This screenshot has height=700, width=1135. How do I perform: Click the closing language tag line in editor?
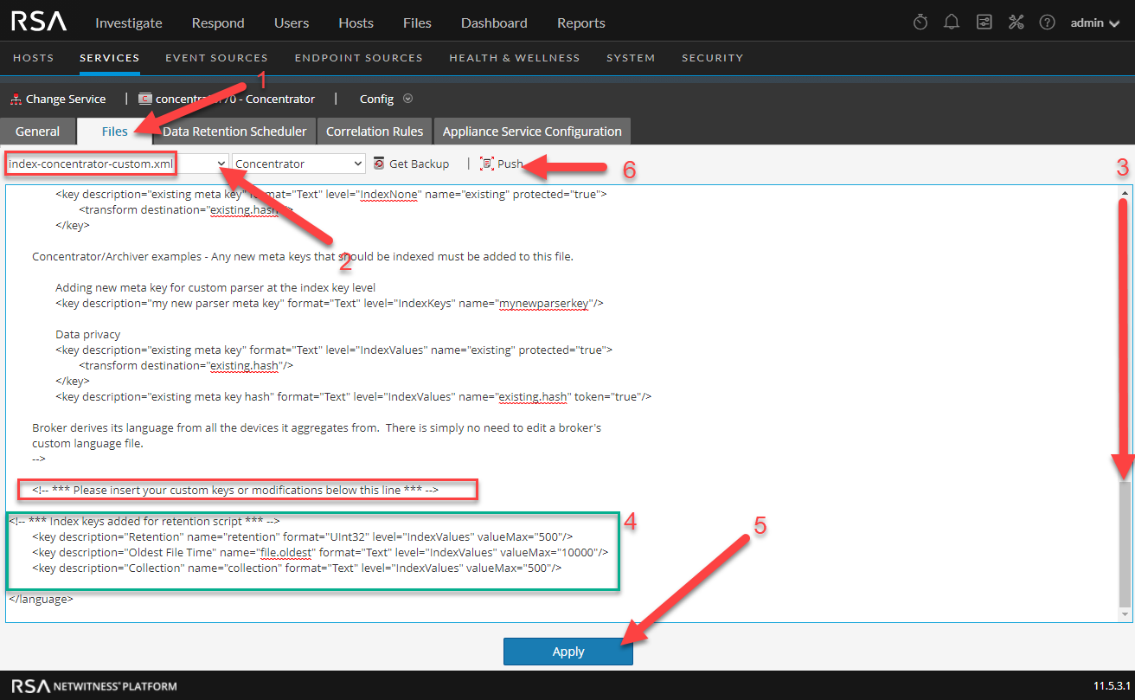(41, 599)
